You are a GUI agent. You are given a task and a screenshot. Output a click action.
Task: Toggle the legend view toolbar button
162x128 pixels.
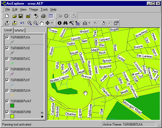click(51, 16)
